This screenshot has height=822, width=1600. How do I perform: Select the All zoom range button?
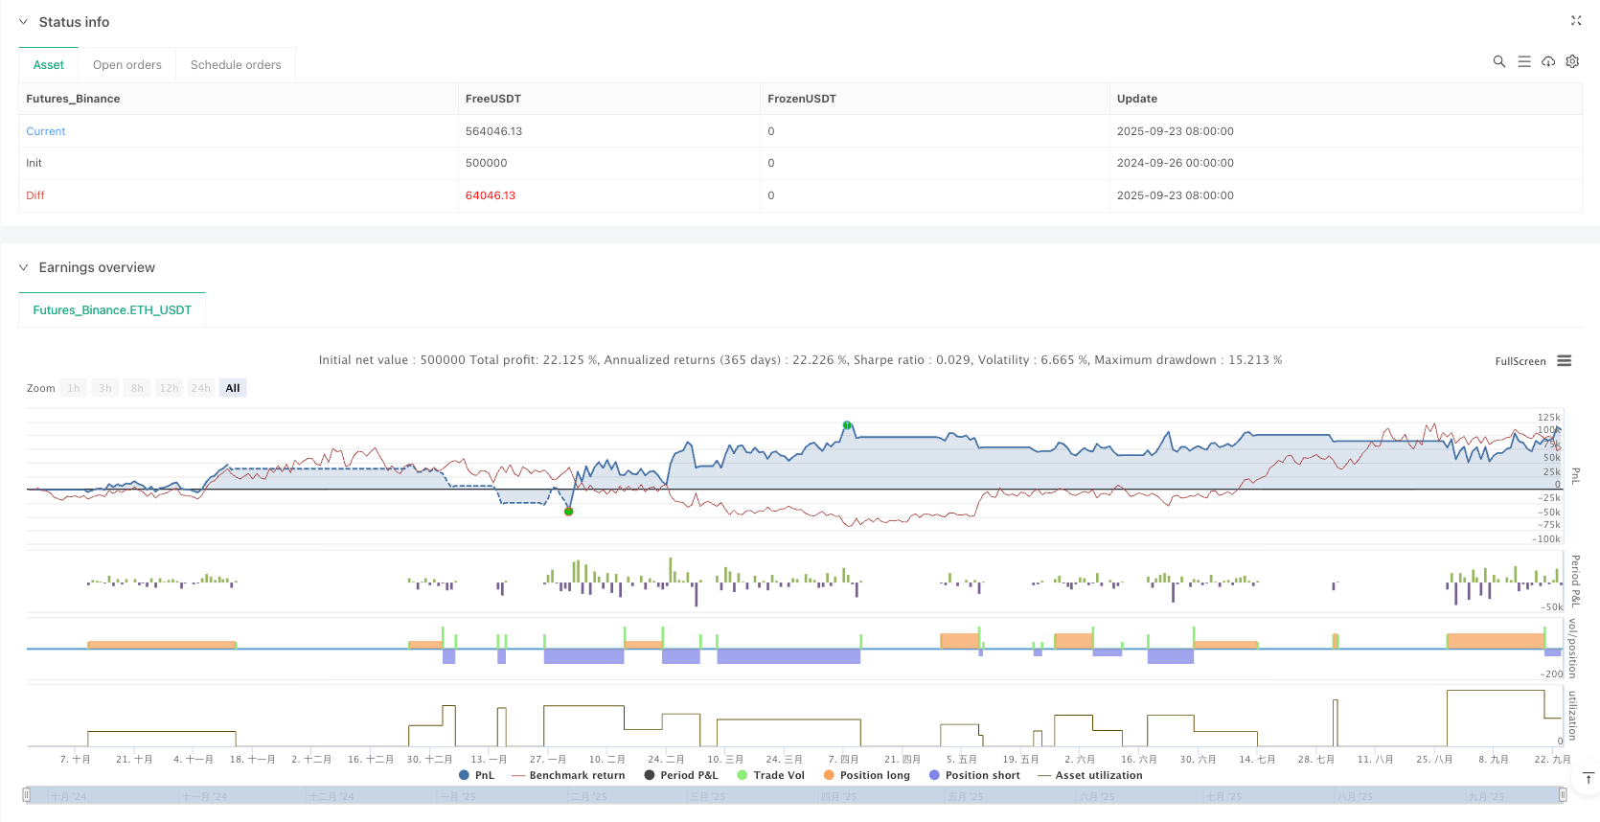(233, 388)
